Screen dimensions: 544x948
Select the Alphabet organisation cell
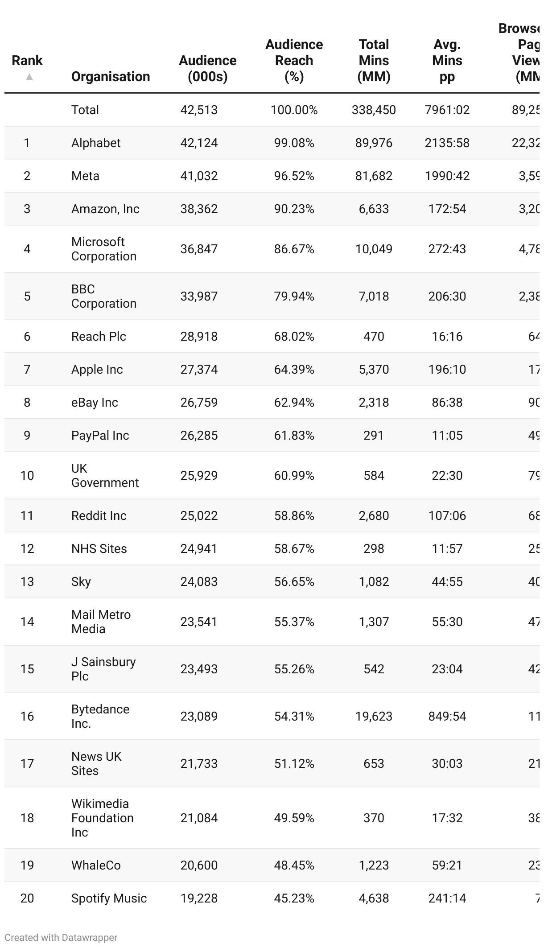point(96,143)
